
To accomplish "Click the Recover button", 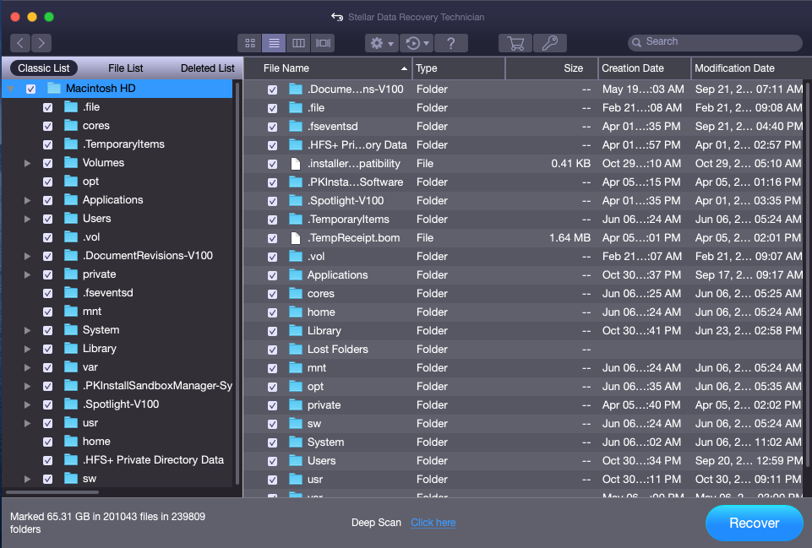I will (754, 523).
